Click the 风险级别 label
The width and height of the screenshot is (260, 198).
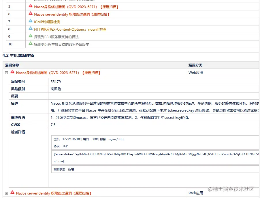[18, 89]
